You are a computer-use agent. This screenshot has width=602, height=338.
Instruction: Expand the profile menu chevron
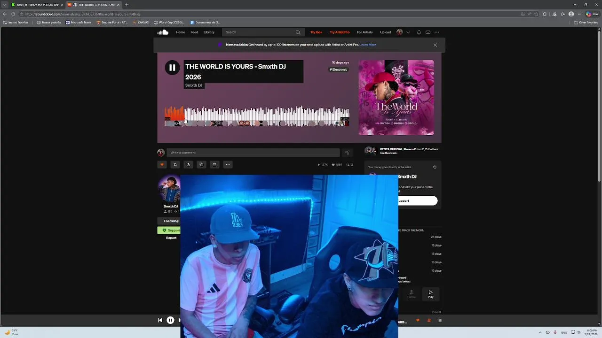pyautogui.click(x=408, y=32)
